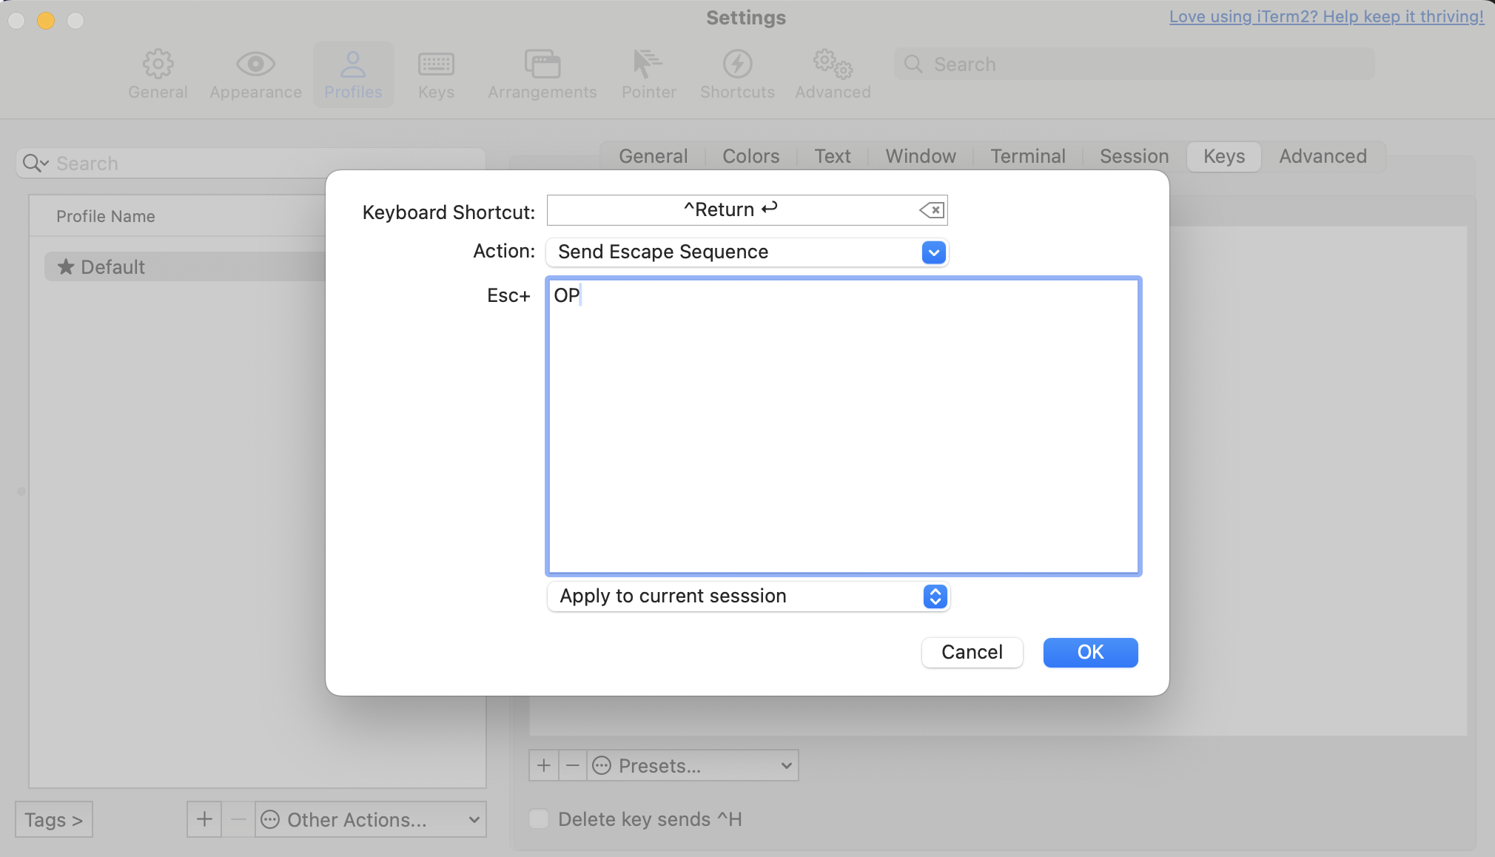Click the Esc+ sequence text area
The width and height of the screenshot is (1495, 857).
point(843,426)
